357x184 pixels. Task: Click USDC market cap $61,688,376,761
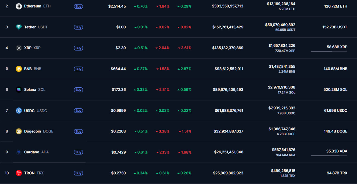pyautogui.click(x=229, y=111)
